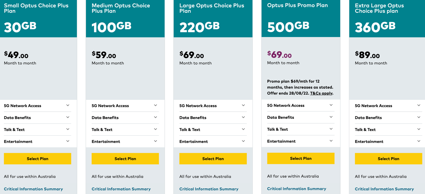Expand Talk & Text in Large plan
The image size is (425, 194).
pyautogui.click(x=213, y=130)
